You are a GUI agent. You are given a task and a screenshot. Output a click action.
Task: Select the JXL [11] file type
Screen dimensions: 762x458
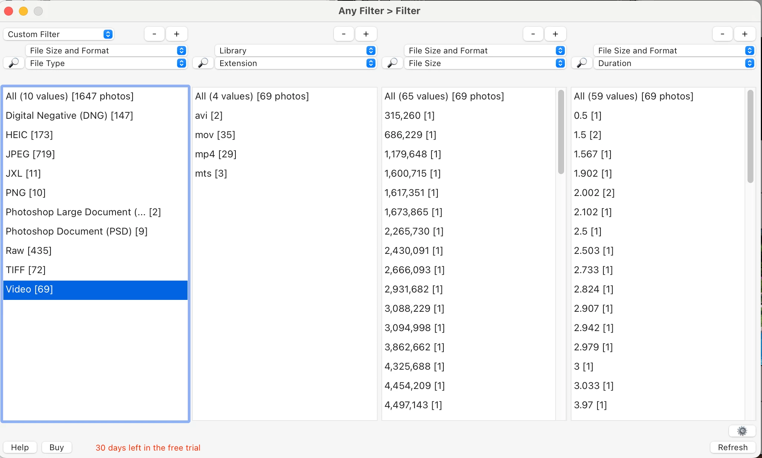tap(95, 174)
